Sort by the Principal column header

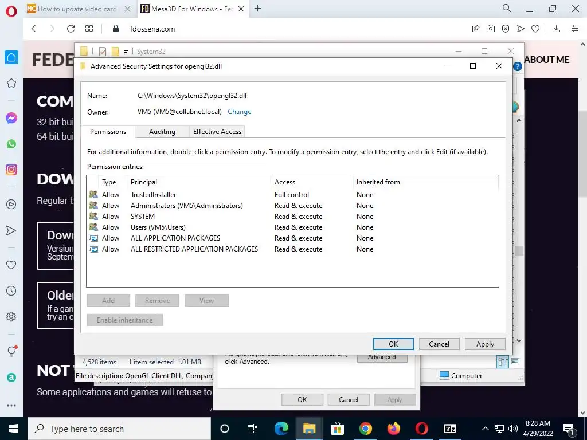[x=199, y=182]
